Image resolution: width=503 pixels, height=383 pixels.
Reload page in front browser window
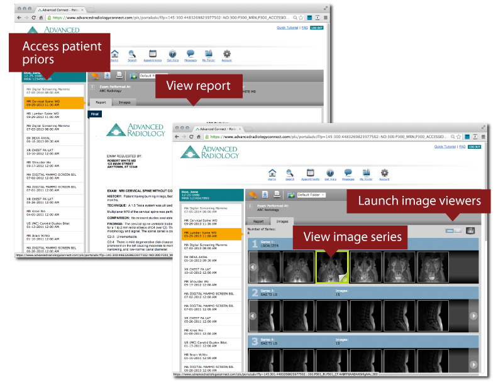tap(191, 137)
